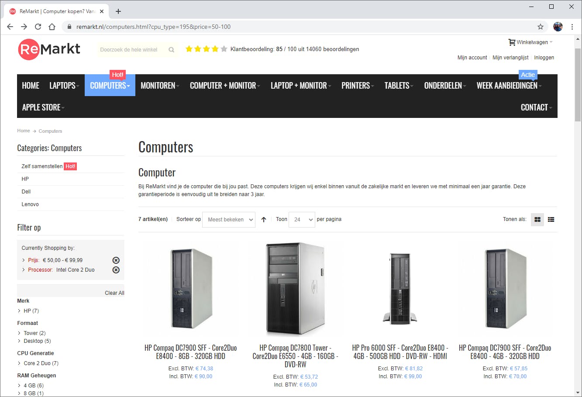Image resolution: width=582 pixels, height=397 pixels.
Task: Bookmark this page with the star
Action: [x=541, y=27]
